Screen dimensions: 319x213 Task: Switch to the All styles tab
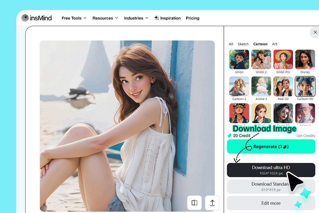click(x=231, y=44)
